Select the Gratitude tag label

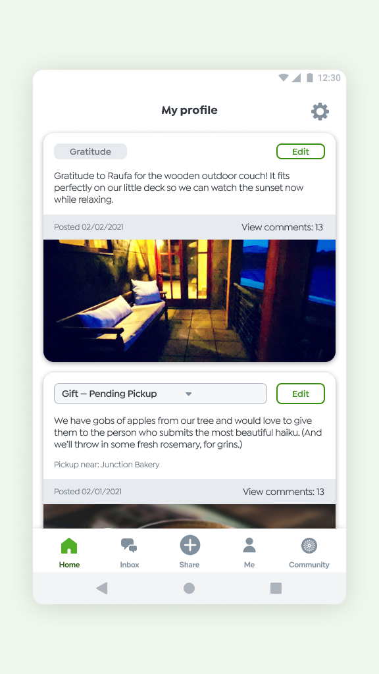(x=90, y=151)
